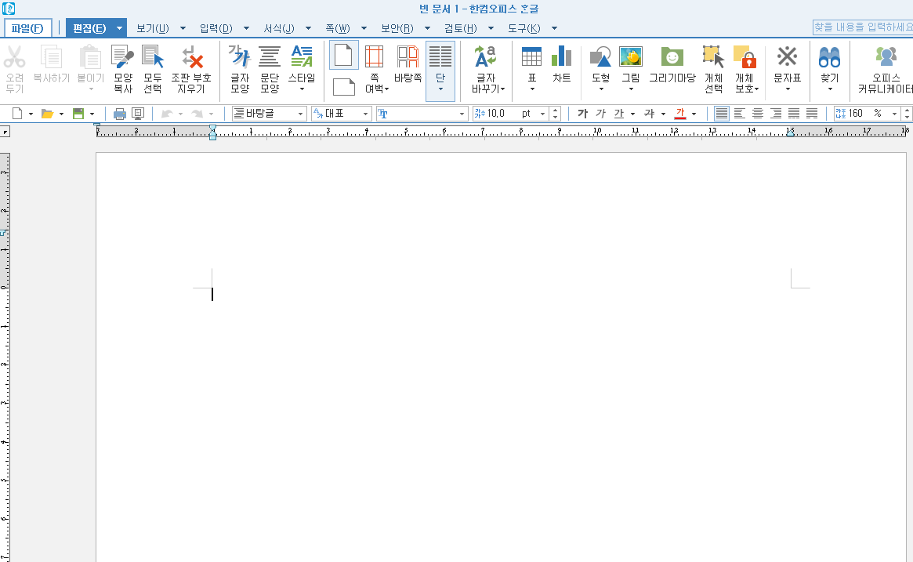
Task: Click the Undo arrow icon
Action: [x=167, y=114]
